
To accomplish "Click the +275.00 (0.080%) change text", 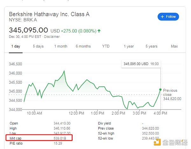I will 79,31.
